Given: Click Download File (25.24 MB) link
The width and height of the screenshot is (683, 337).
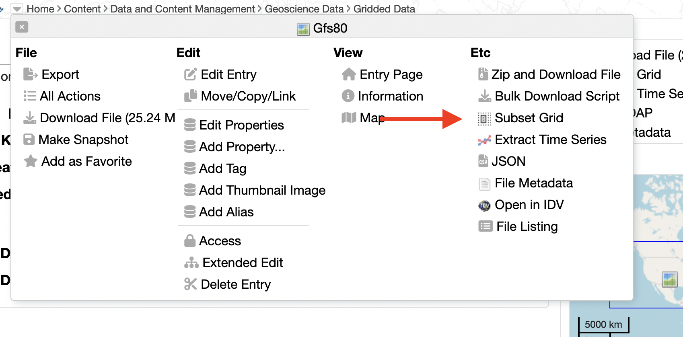Looking at the screenshot, I should [107, 118].
